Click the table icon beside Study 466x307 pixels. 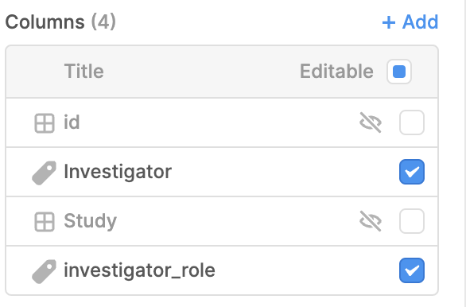click(45, 221)
